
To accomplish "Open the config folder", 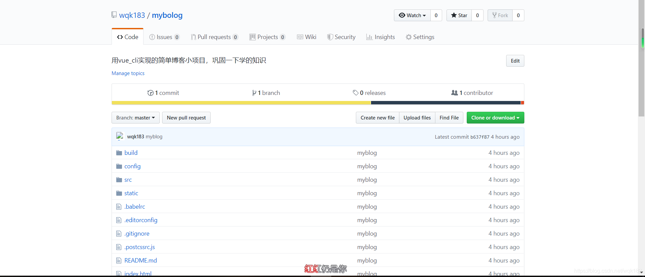I will tap(132, 166).
